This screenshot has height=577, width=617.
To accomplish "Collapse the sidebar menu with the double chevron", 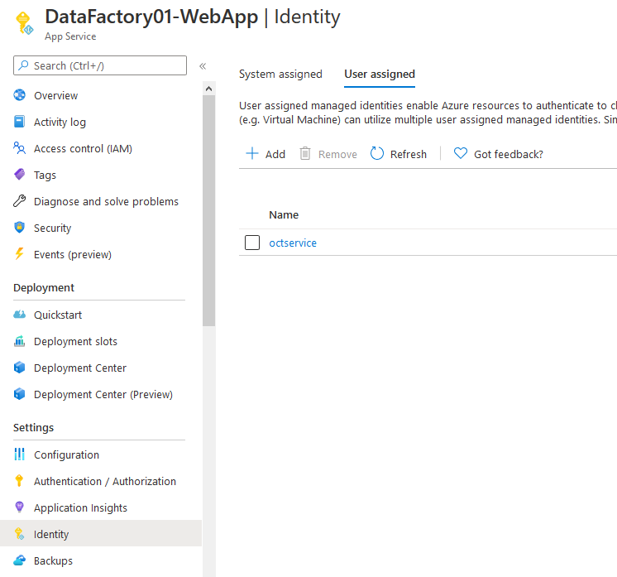I will pyautogui.click(x=203, y=66).
